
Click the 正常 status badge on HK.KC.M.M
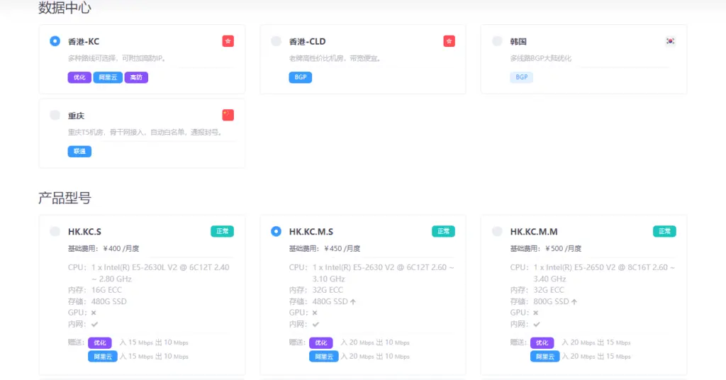tap(664, 231)
